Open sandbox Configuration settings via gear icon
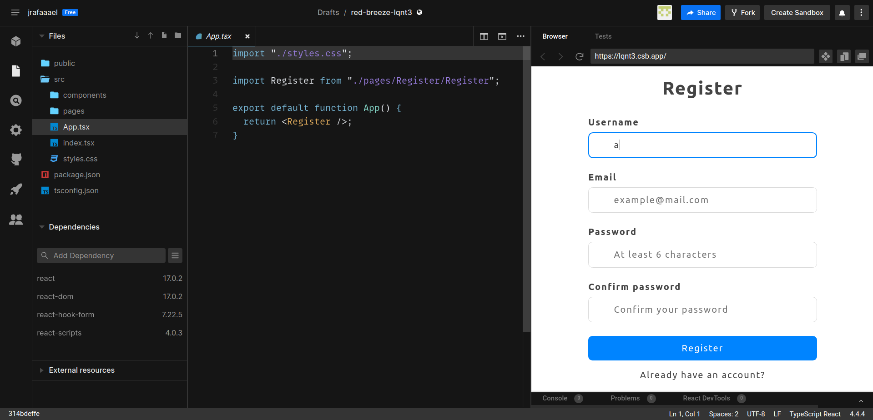Image resolution: width=873 pixels, height=420 pixels. (16, 130)
